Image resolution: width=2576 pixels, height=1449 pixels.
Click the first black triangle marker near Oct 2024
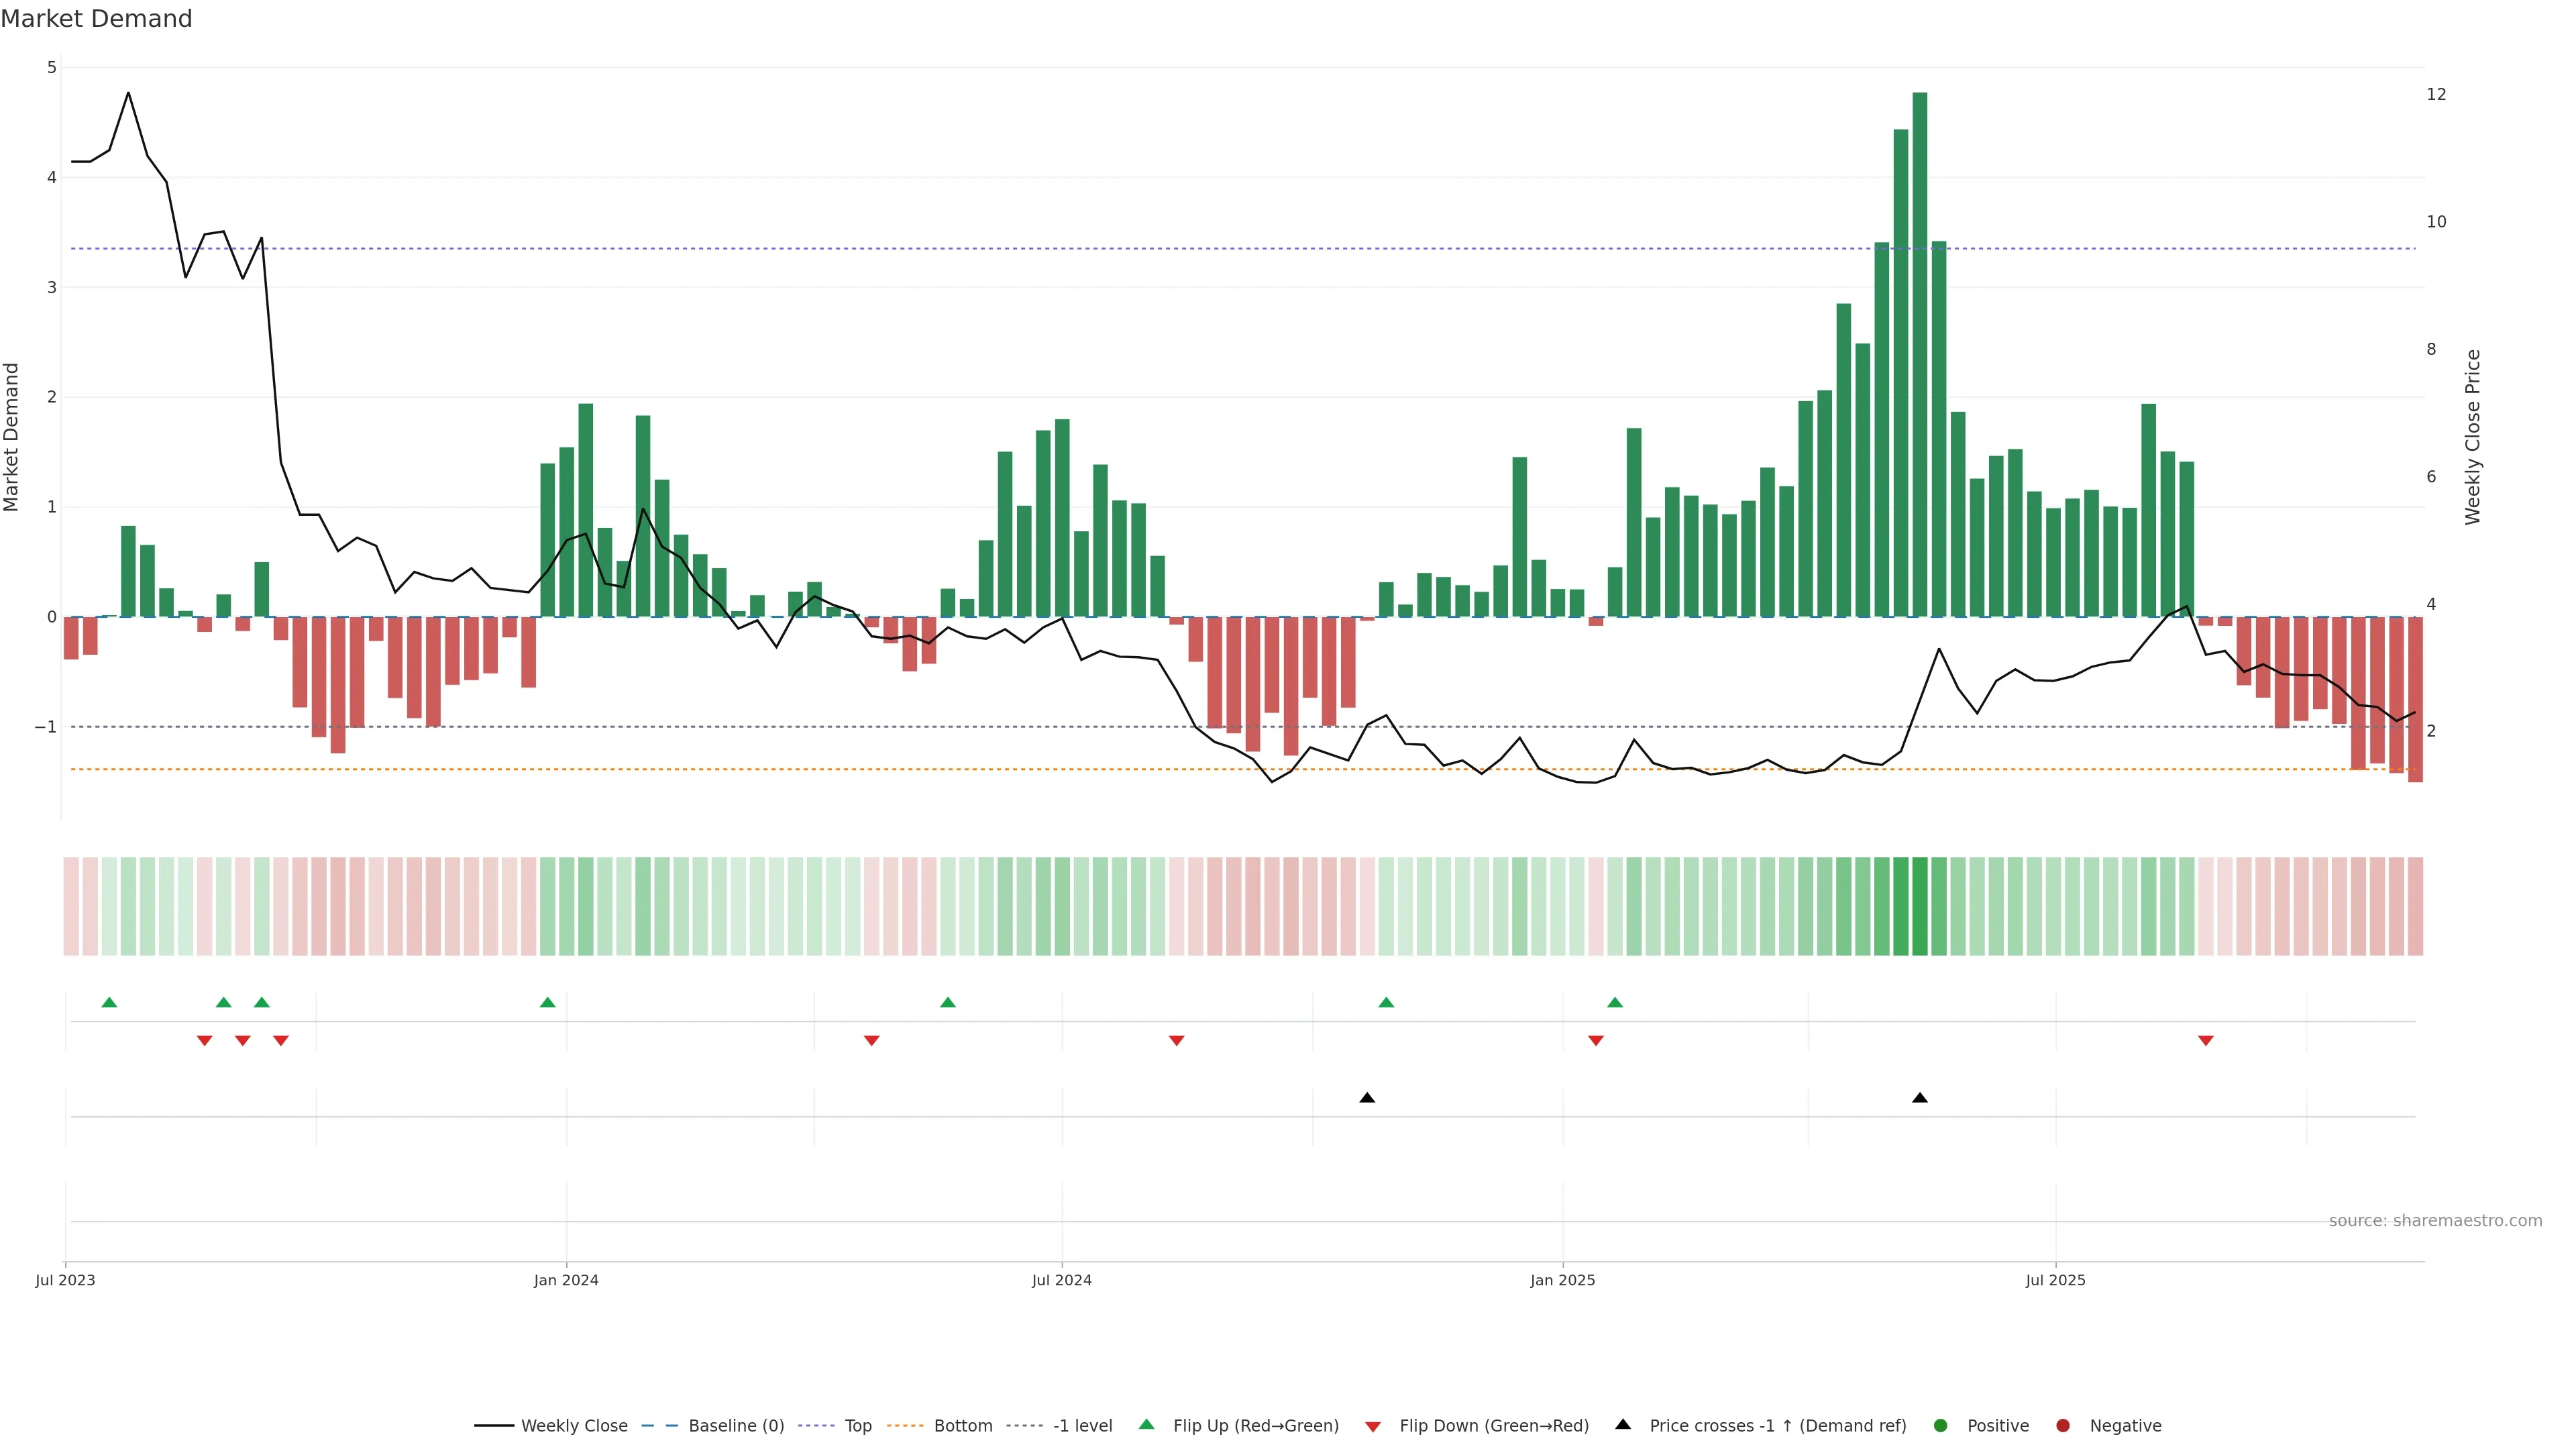(x=1367, y=1098)
